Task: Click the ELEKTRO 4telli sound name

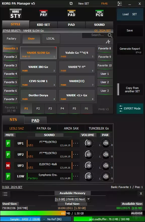Action: (x=48, y=164)
